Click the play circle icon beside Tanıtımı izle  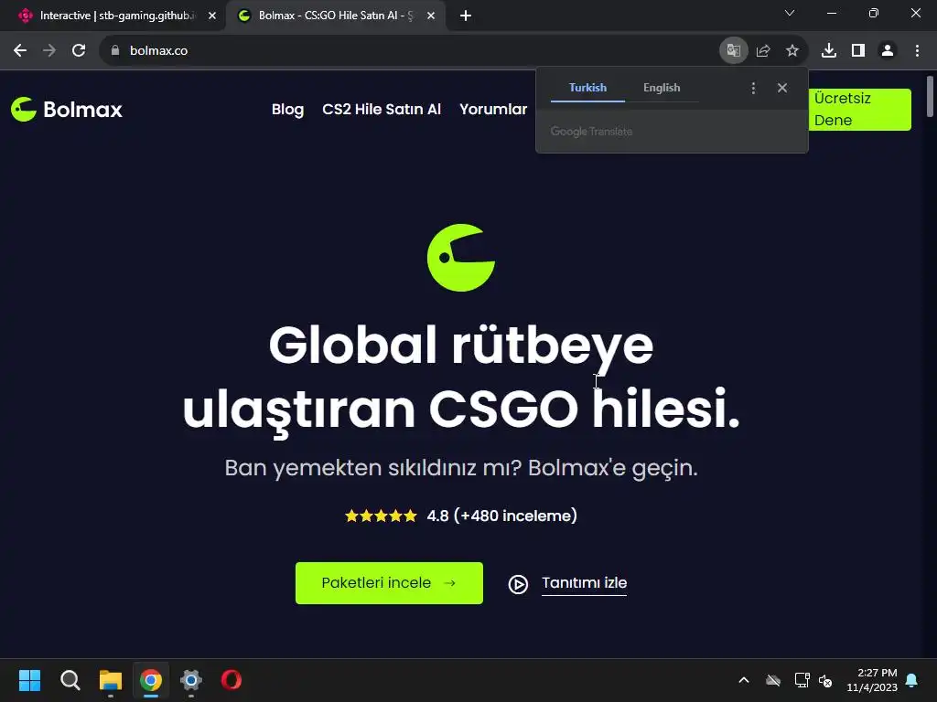point(518,584)
